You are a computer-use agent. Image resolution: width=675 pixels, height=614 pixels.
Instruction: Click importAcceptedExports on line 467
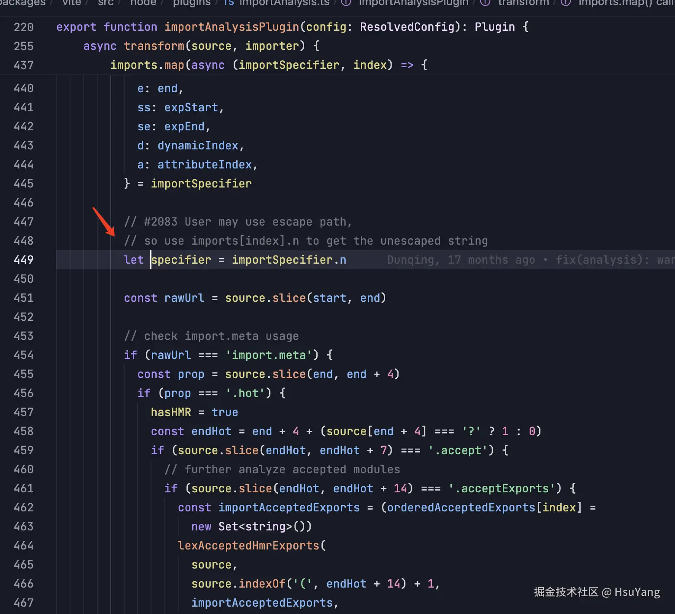pyautogui.click(x=262, y=603)
